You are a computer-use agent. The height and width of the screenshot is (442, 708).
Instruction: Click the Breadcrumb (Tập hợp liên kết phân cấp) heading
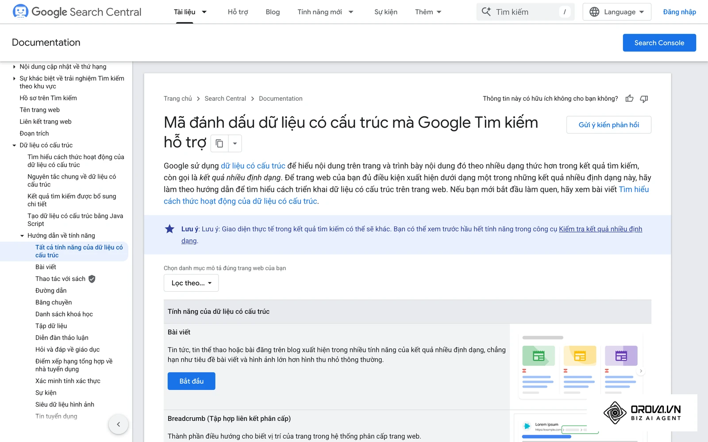pos(229,419)
